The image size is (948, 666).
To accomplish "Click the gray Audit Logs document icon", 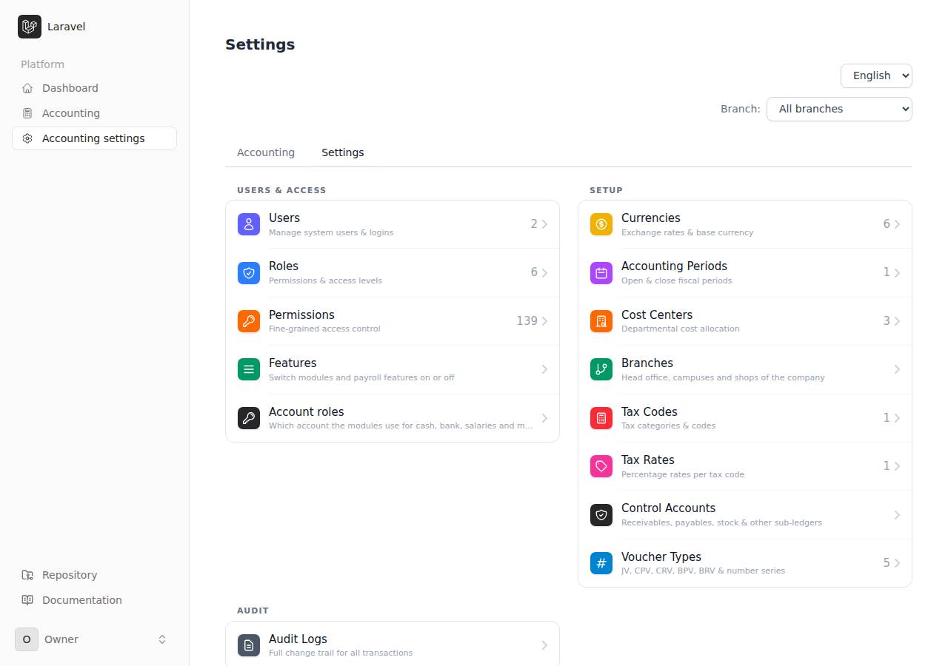I will coord(249,645).
